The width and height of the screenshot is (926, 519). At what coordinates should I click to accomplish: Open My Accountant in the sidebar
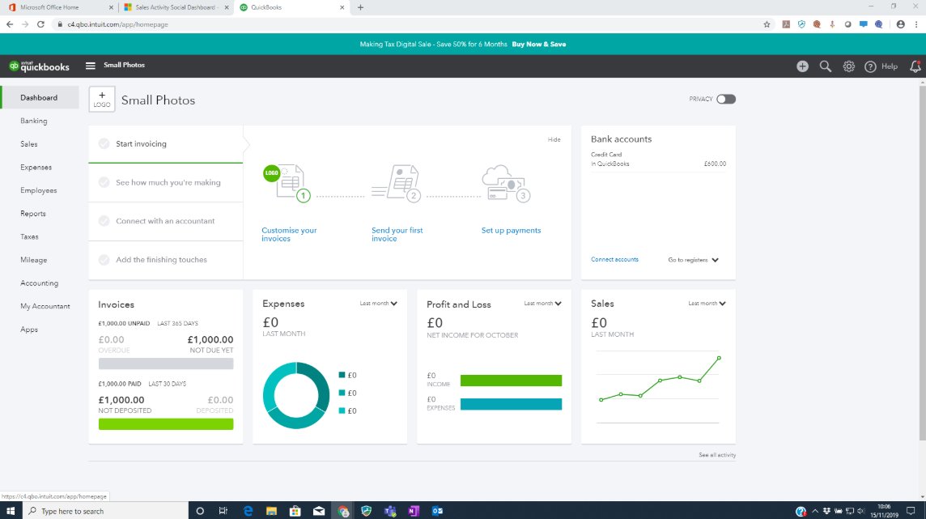click(45, 306)
